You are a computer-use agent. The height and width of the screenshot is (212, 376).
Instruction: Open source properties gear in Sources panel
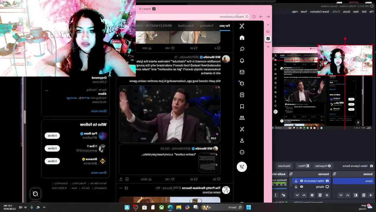point(312,195)
